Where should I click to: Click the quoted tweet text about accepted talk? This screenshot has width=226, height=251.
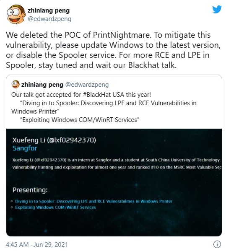[104, 107]
